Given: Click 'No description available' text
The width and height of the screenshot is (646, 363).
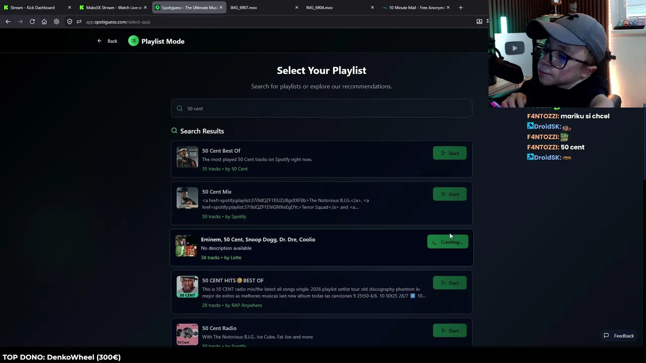Looking at the screenshot, I should tap(226, 248).
